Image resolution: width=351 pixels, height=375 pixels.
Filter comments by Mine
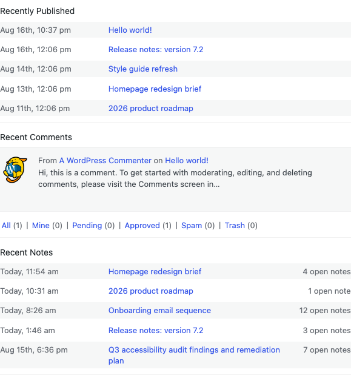(41, 226)
